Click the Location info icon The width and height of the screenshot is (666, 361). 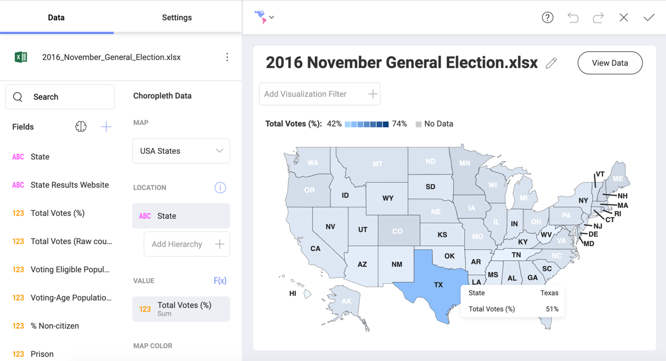tap(220, 188)
